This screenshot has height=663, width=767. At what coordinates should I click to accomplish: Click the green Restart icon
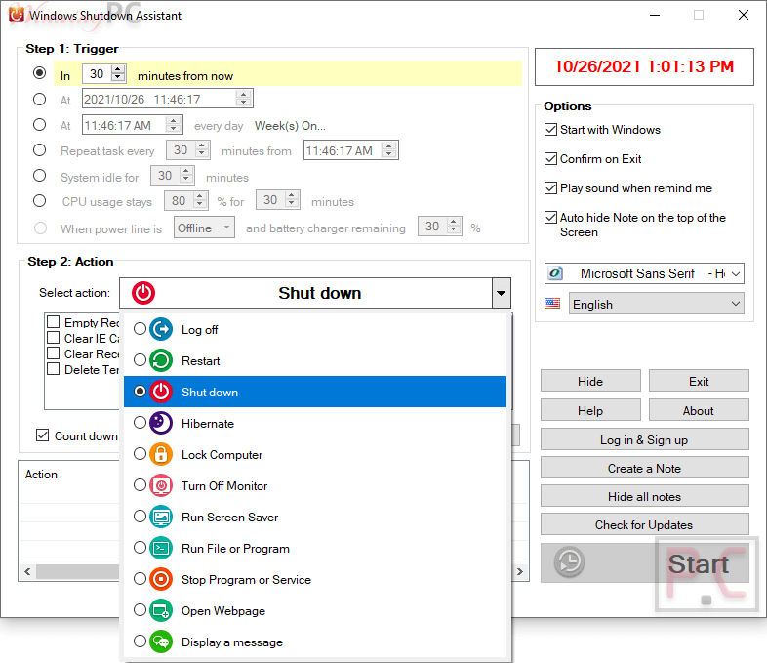[161, 360]
